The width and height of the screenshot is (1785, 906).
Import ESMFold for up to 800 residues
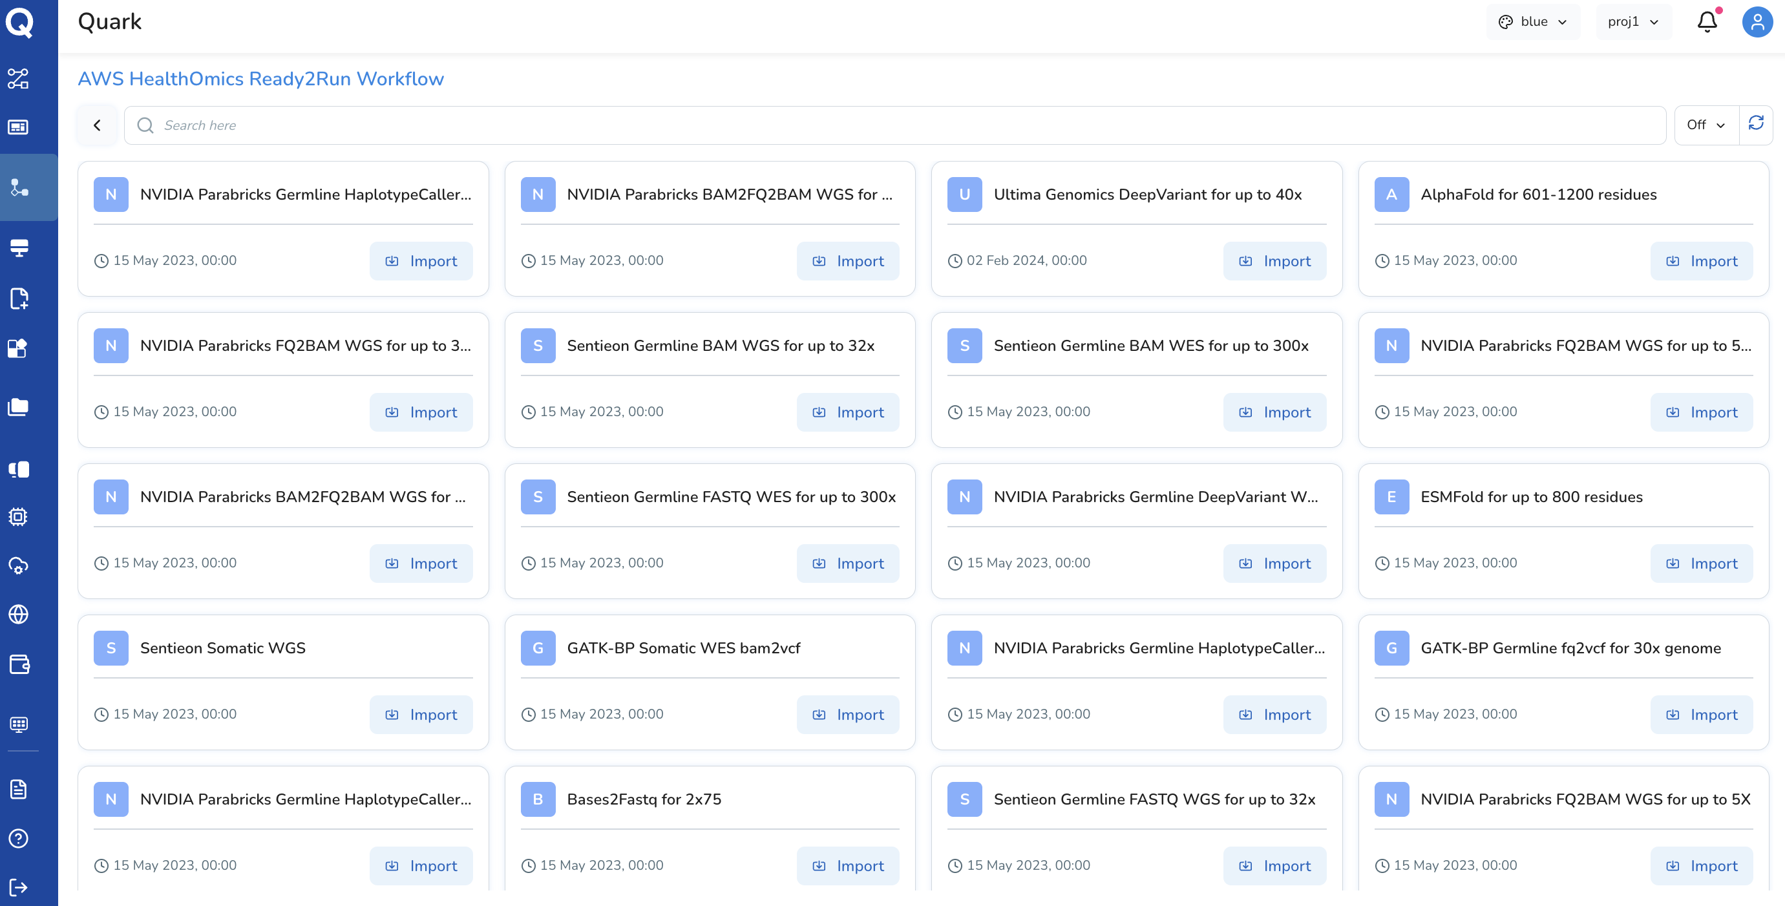coord(1701,563)
